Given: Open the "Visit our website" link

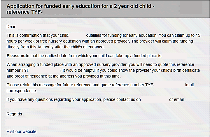Looking at the screenshot, I should [21, 131].
